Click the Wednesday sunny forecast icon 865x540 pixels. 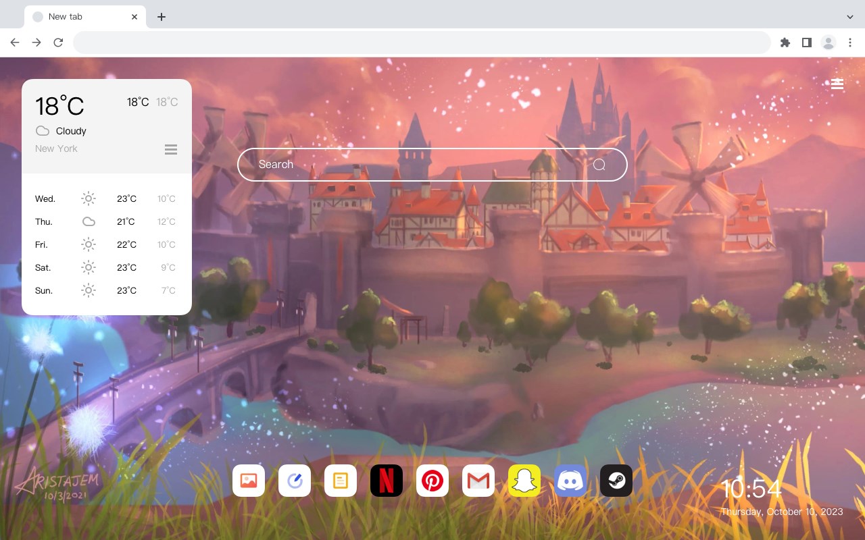89,198
